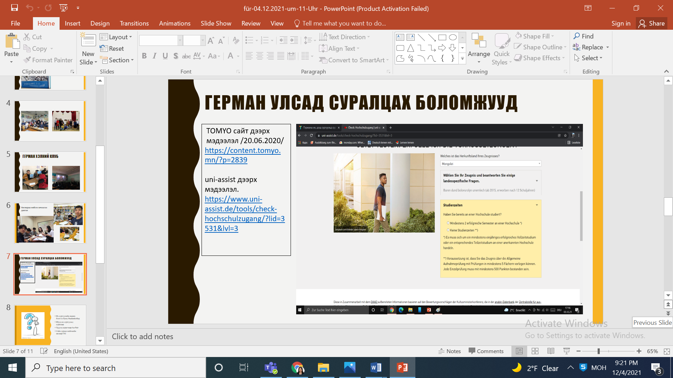Toggle Bold formatting

(x=144, y=56)
